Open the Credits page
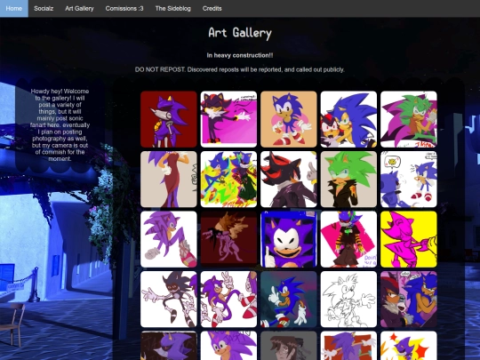This screenshot has width=480, height=360. click(212, 9)
